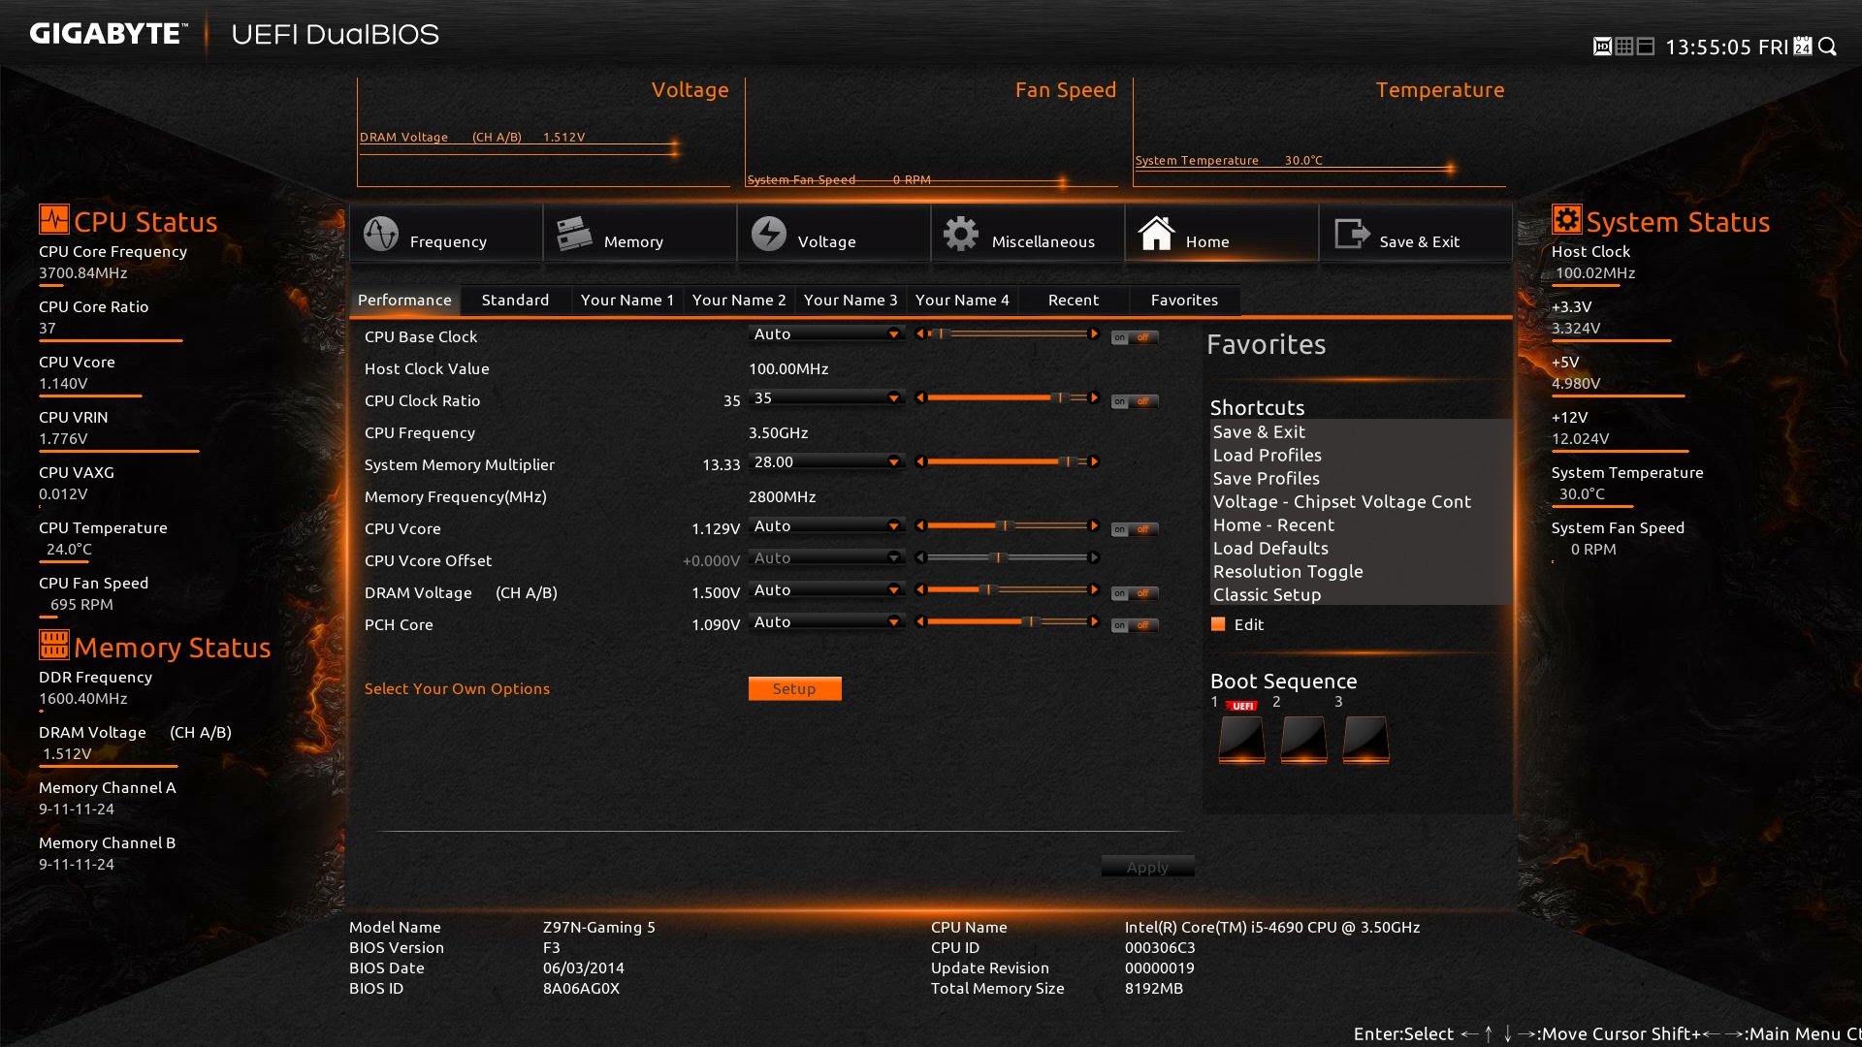Viewport: 1862px width, 1047px height.
Task: Click the PCH Core slider handle
Action: (1033, 621)
